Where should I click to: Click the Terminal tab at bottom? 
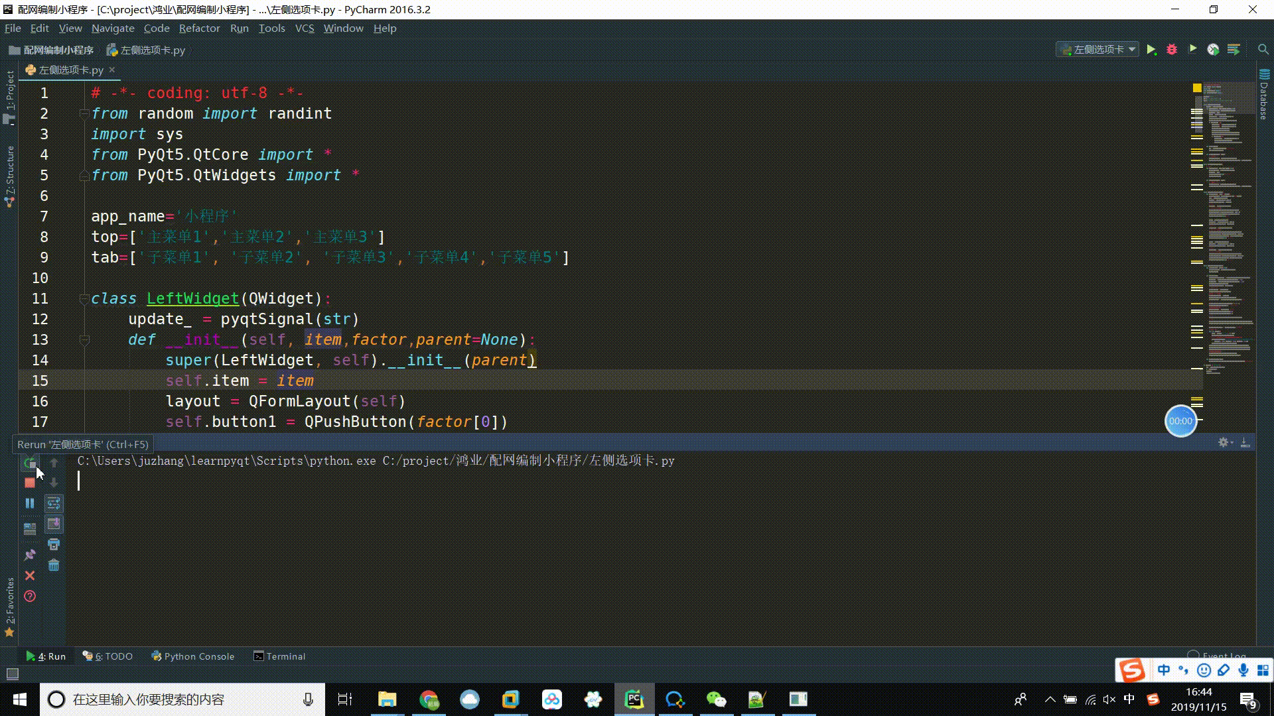pyautogui.click(x=286, y=656)
